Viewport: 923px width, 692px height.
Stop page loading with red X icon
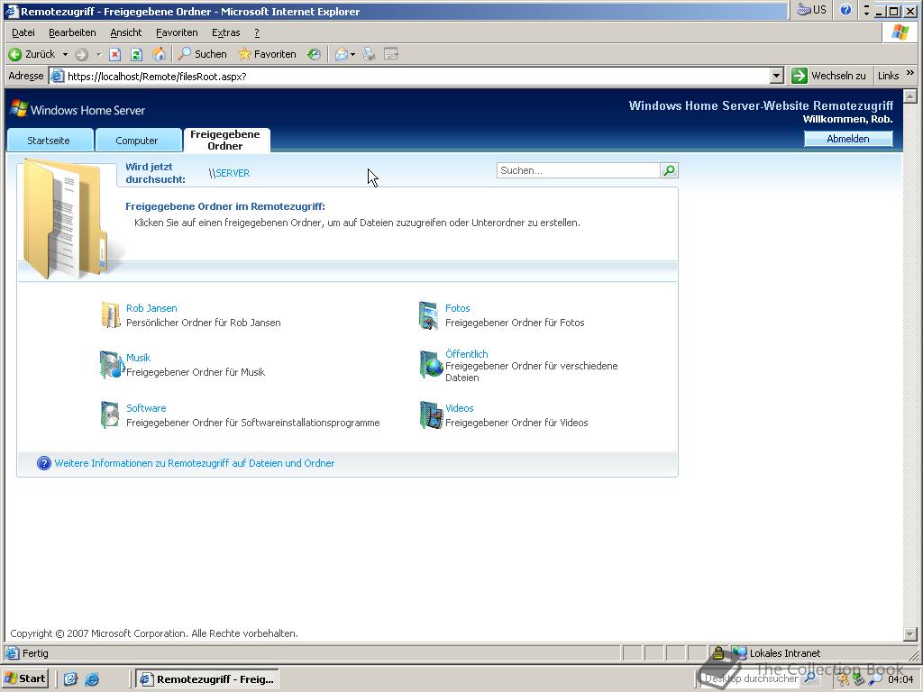114,54
